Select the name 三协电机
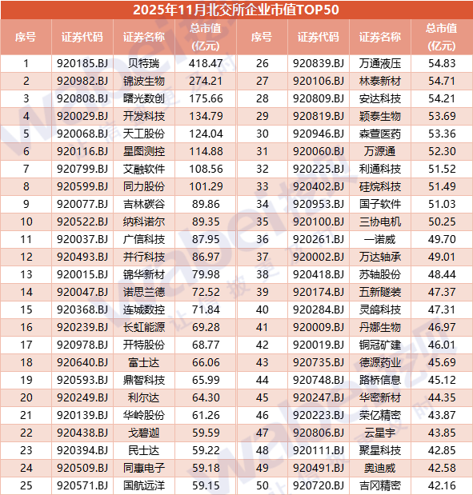 [x=380, y=222]
